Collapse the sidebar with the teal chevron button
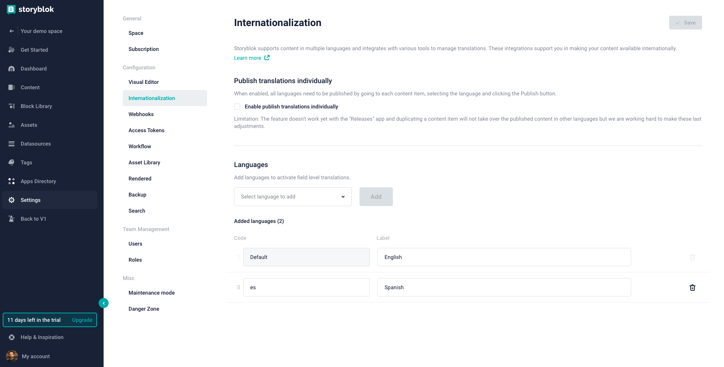 [104, 303]
